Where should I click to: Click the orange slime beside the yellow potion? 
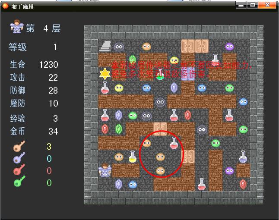(x=119, y=157)
